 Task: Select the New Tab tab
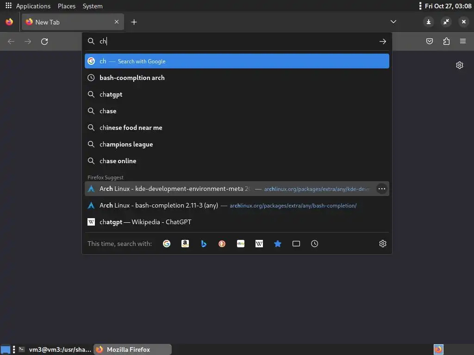point(73,22)
